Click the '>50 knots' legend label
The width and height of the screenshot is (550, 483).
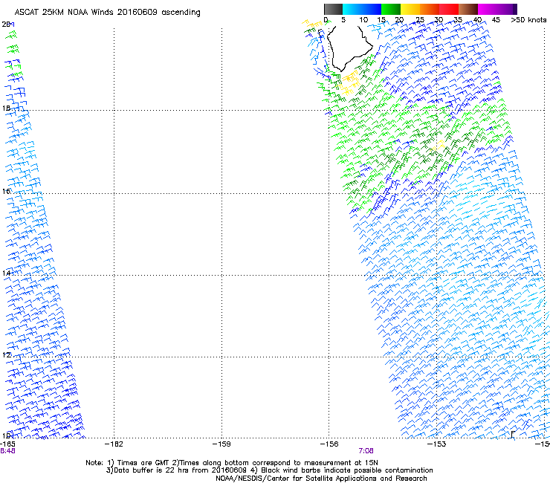click(528, 20)
